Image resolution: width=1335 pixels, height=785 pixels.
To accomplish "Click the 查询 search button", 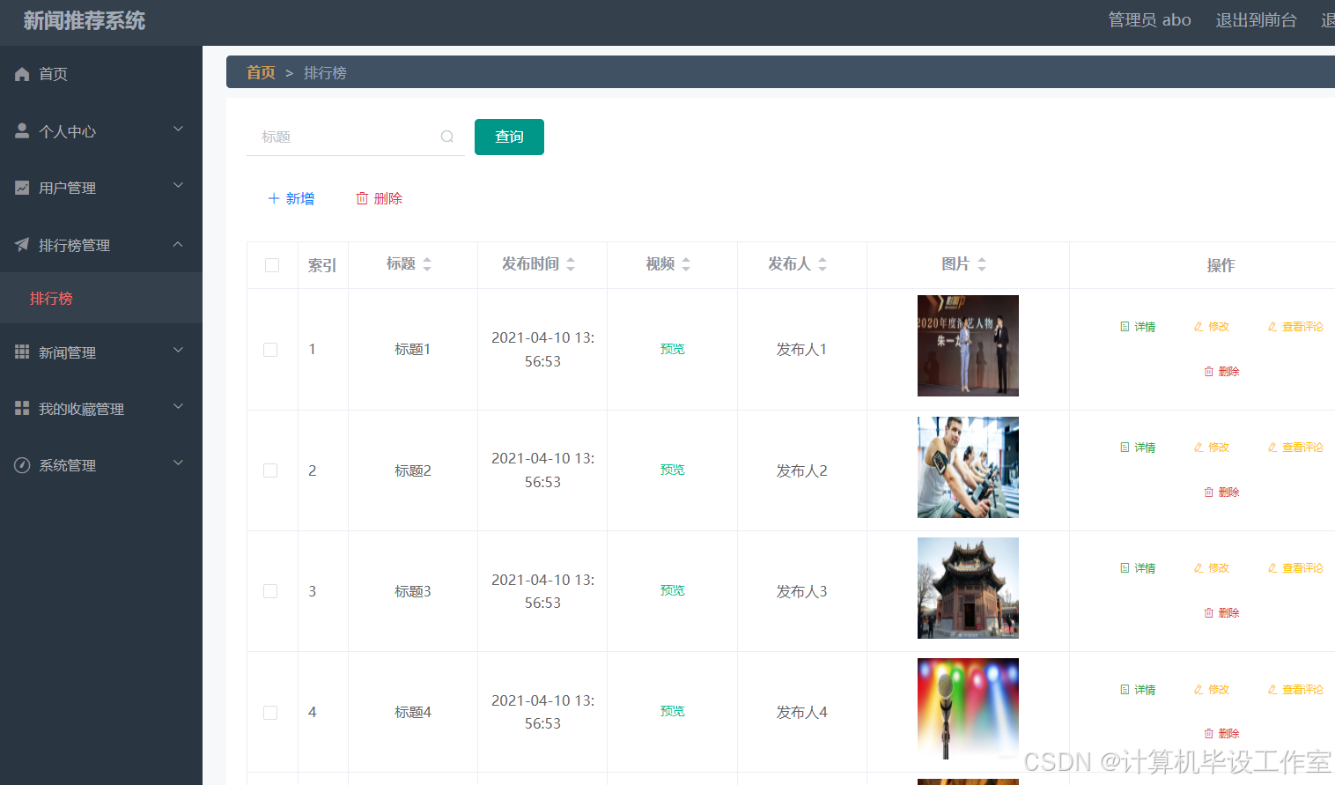I will click(x=509, y=137).
